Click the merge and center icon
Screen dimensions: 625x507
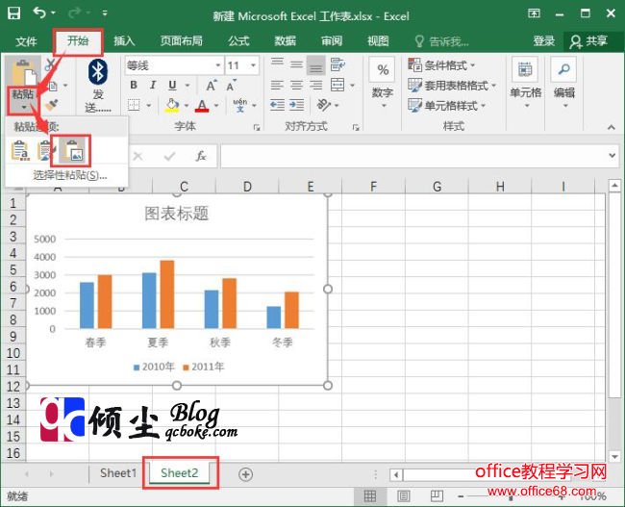[x=337, y=85]
